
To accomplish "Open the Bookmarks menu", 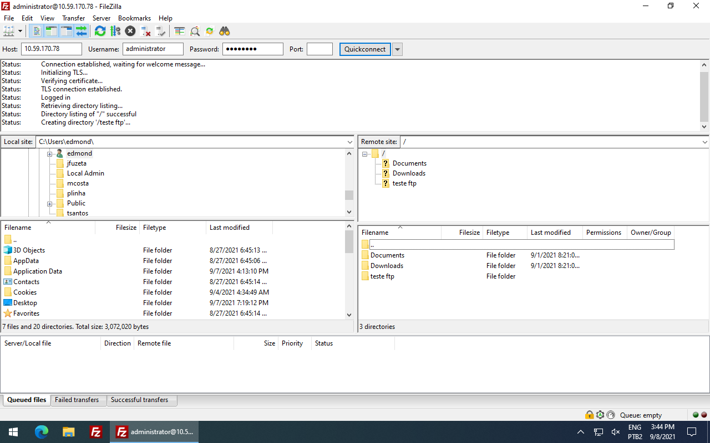I will pos(134,18).
